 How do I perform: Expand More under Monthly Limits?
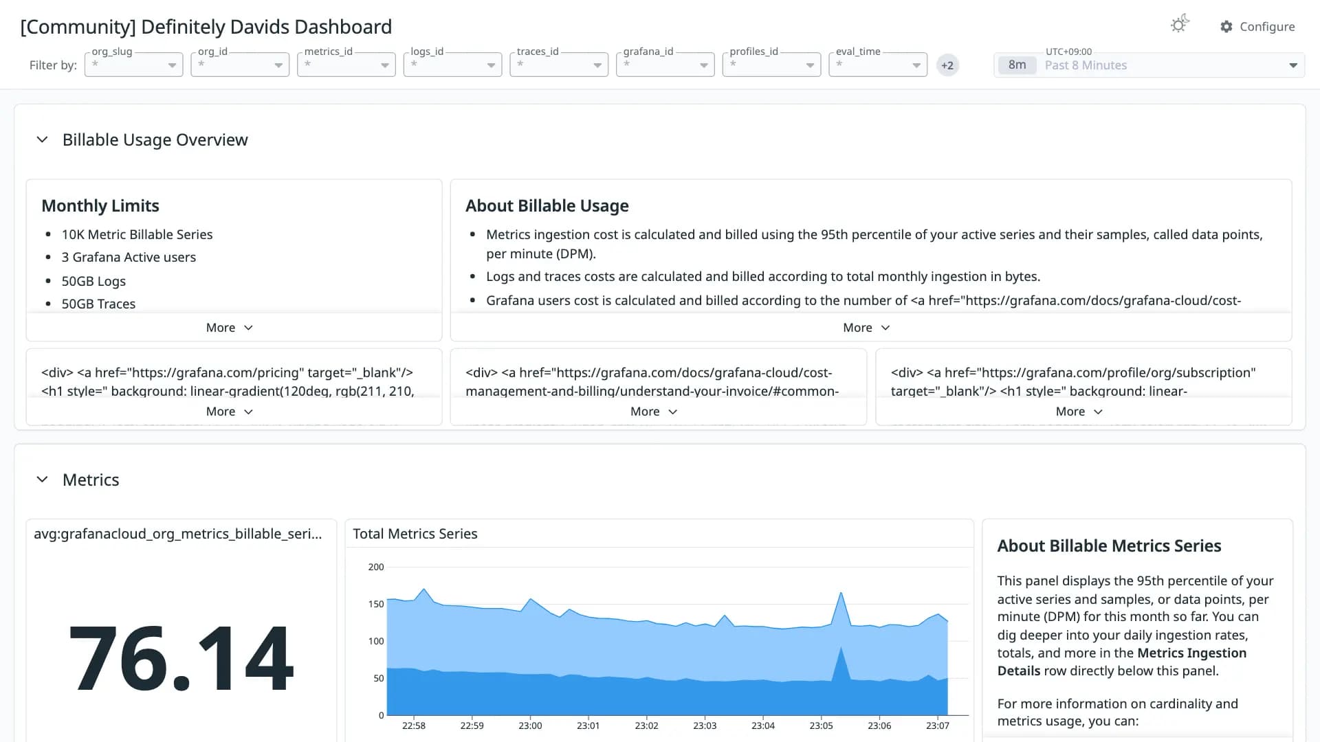coord(230,328)
